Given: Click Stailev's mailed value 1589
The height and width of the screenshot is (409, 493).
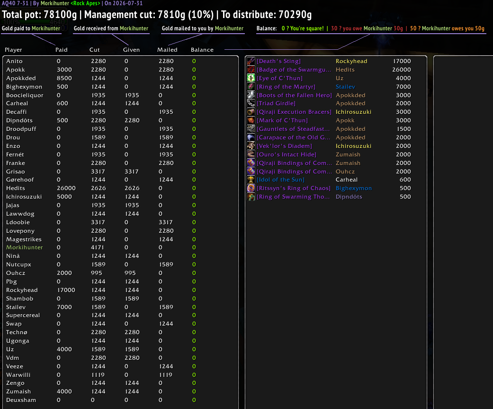Looking at the screenshot, I should (x=166, y=307).
